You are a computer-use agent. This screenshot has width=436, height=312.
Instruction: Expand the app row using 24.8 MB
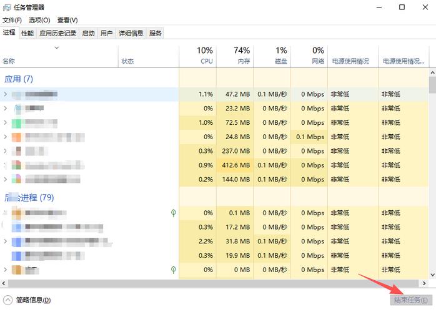click(x=5, y=137)
